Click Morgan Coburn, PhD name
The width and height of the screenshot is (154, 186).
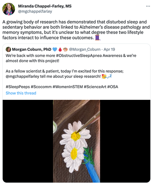(x=32, y=49)
